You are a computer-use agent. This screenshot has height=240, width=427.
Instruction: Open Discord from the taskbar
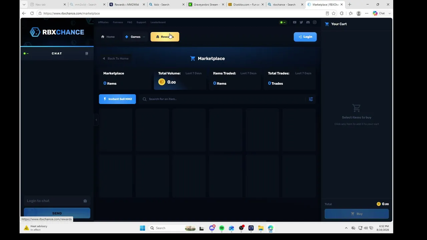tap(212, 228)
